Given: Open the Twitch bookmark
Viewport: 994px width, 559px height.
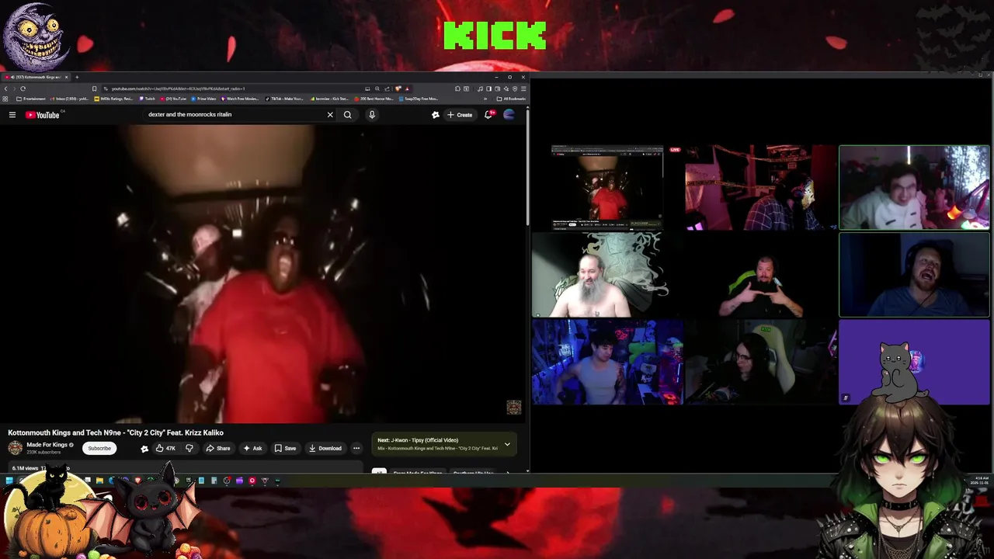Looking at the screenshot, I should pyautogui.click(x=148, y=99).
